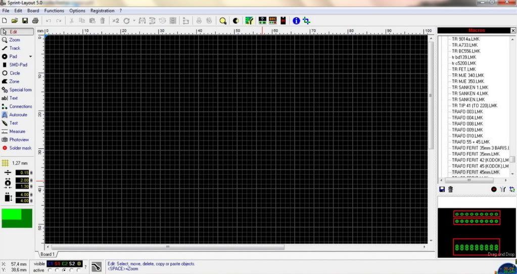Set C1 as the active layer
The height and width of the screenshot is (274, 517).
[50, 270]
